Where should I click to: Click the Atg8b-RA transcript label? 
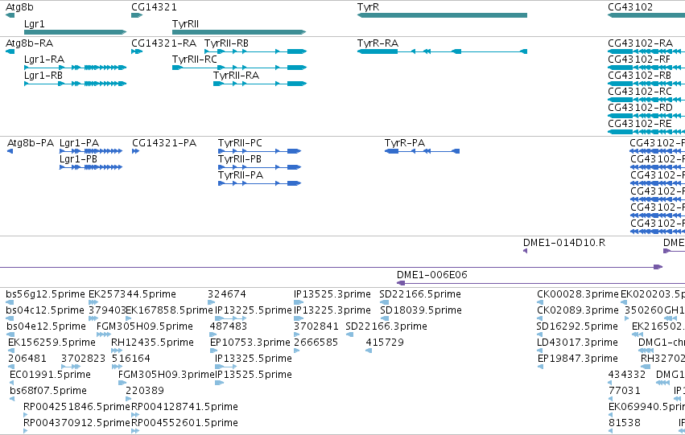pyautogui.click(x=29, y=43)
